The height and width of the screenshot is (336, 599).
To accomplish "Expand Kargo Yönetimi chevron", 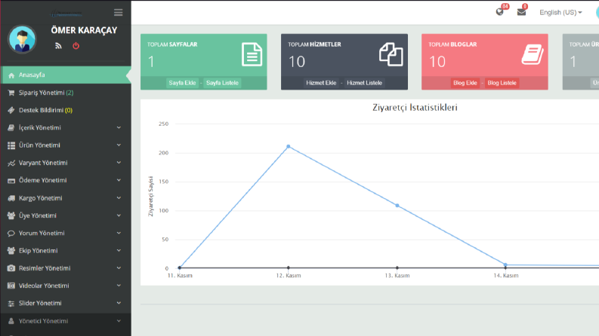I will (119, 198).
